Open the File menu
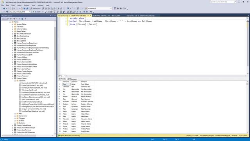250x141 pixels. [2, 5]
